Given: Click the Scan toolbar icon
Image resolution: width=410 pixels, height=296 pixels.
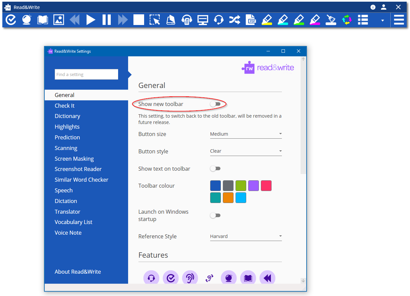Looking at the screenshot, I should [170, 20].
